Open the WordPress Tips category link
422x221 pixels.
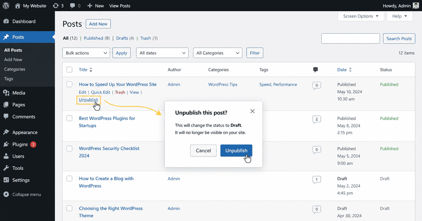click(223, 85)
